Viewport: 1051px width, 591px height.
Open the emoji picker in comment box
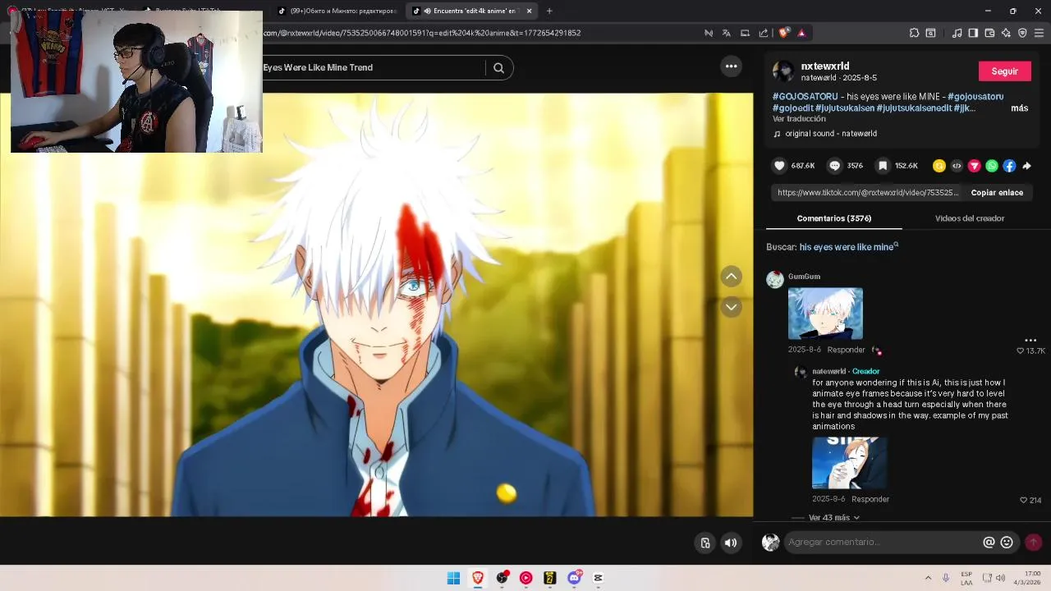click(x=1007, y=543)
